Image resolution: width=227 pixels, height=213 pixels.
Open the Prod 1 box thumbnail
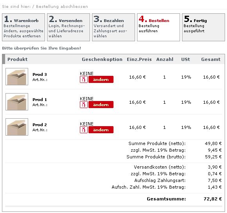coord(17,102)
